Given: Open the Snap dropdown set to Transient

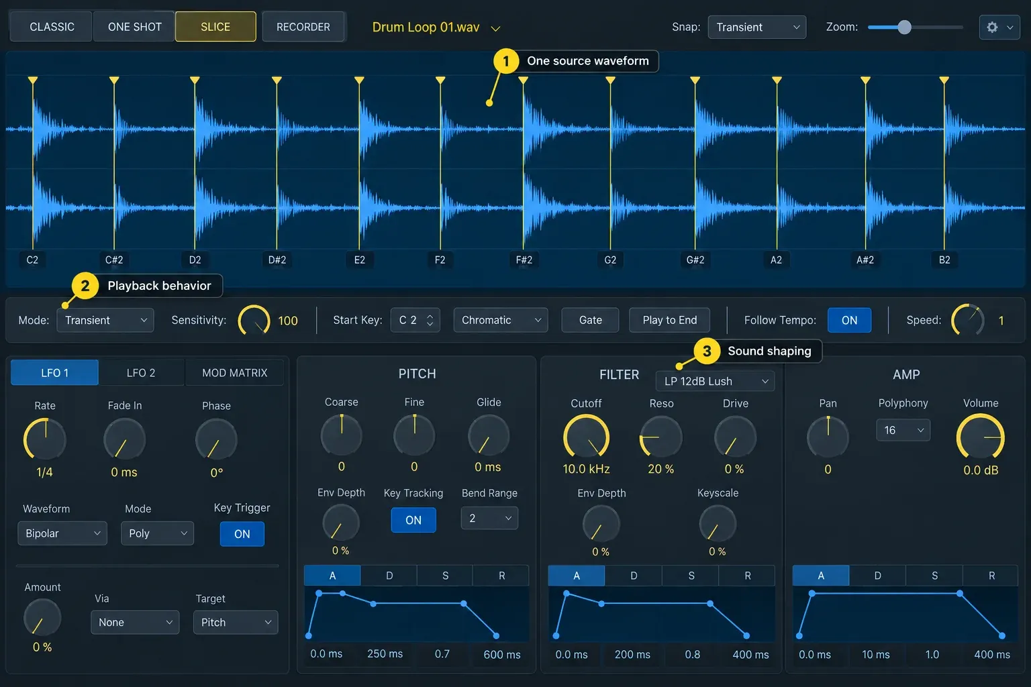Looking at the screenshot, I should 757,28.
